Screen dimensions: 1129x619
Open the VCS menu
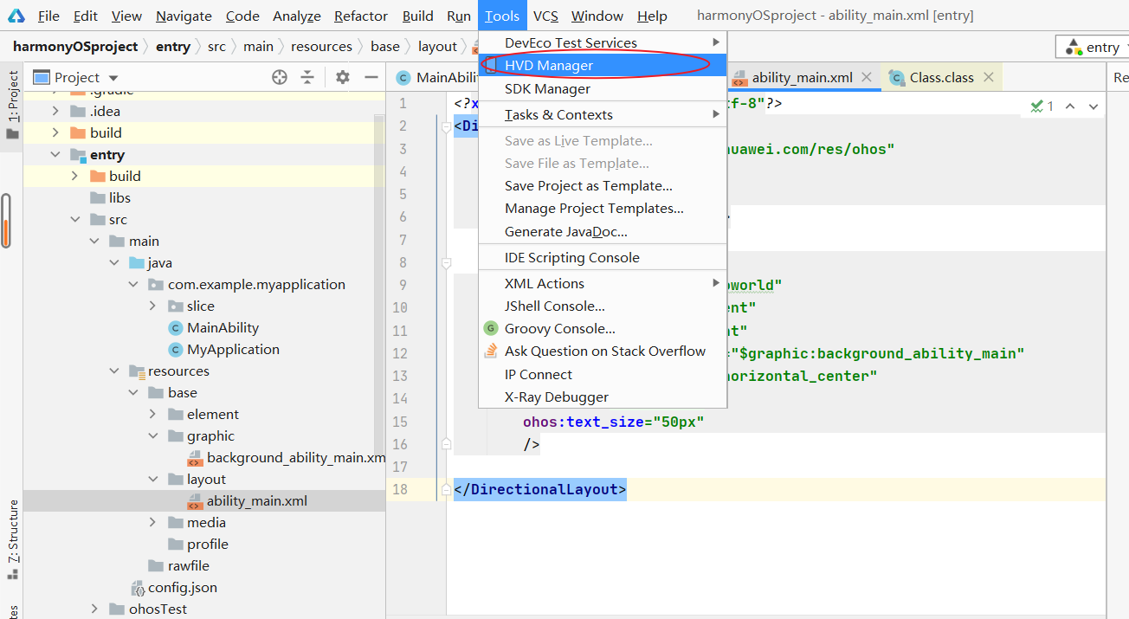(x=545, y=16)
